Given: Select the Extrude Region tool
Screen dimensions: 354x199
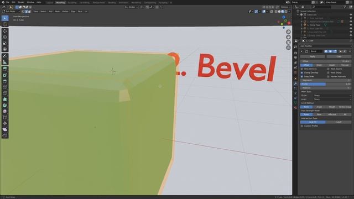Looking at the screenshot, I should [x=5, y=69].
